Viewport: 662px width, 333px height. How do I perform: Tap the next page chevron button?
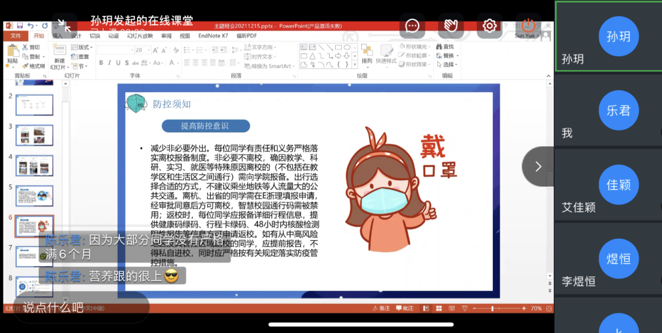538,167
